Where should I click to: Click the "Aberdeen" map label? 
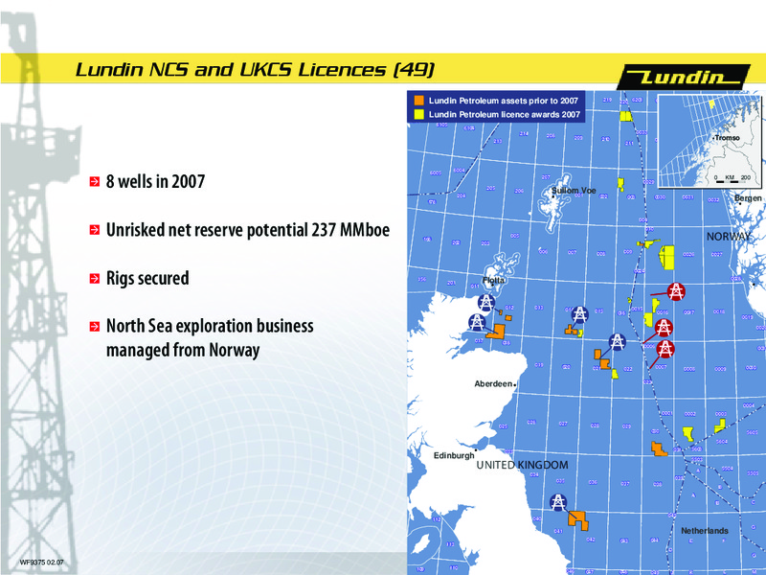tap(493, 384)
